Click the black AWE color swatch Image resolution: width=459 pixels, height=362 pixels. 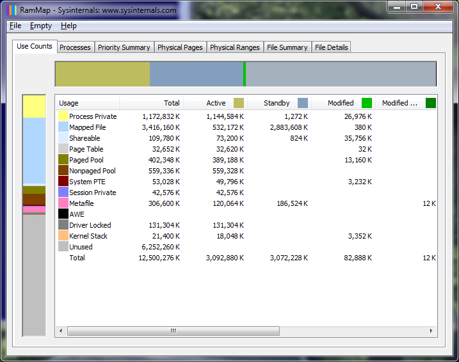point(63,214)
